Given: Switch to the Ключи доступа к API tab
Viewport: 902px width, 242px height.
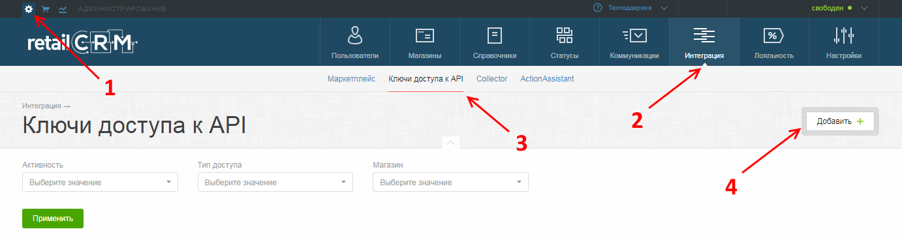Looking at the screenshot, I should pyautogui.click(x=426, y=79).
